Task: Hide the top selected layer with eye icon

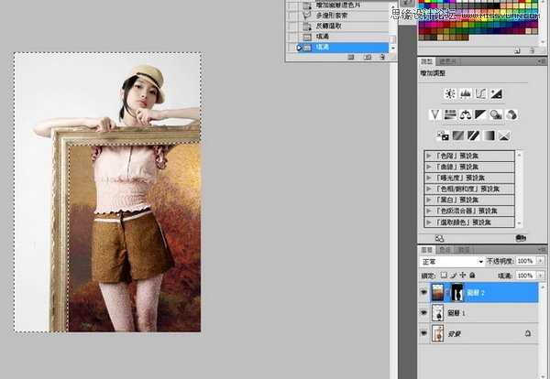Action: coord(423,291)
